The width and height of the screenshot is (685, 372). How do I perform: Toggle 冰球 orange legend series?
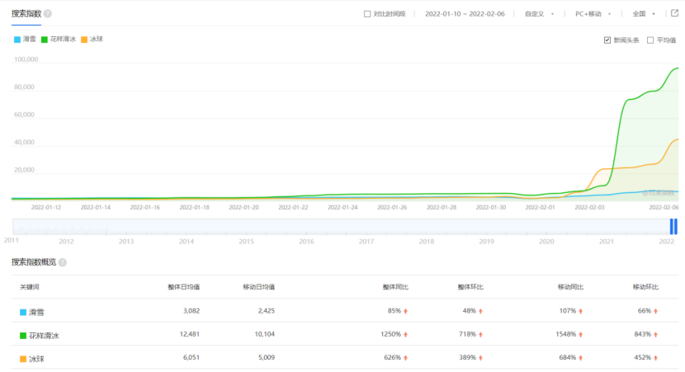[92, 39]
